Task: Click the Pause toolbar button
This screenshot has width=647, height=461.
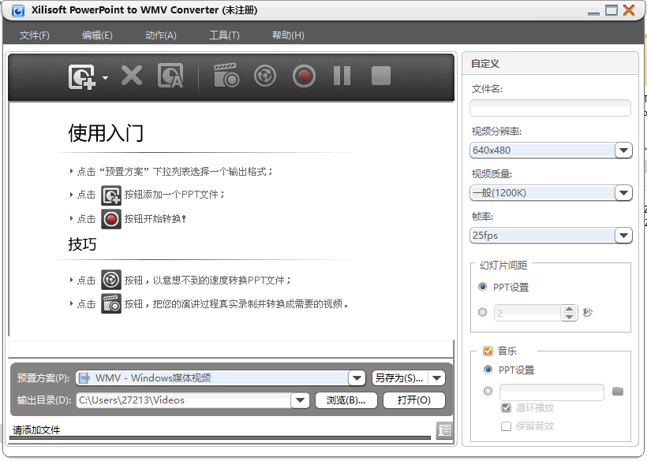Action: pyautogui.click(x=342, y=76)
